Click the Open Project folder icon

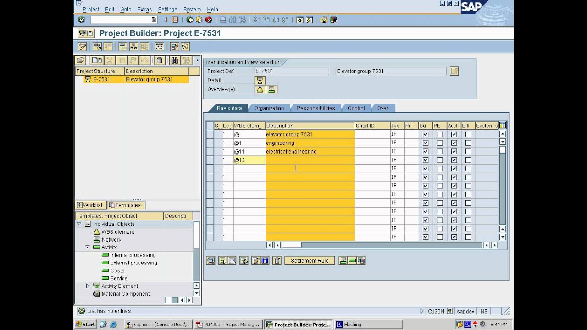click(x=80, y=60)
